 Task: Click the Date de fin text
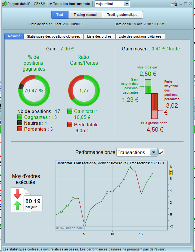pos(140,24)
